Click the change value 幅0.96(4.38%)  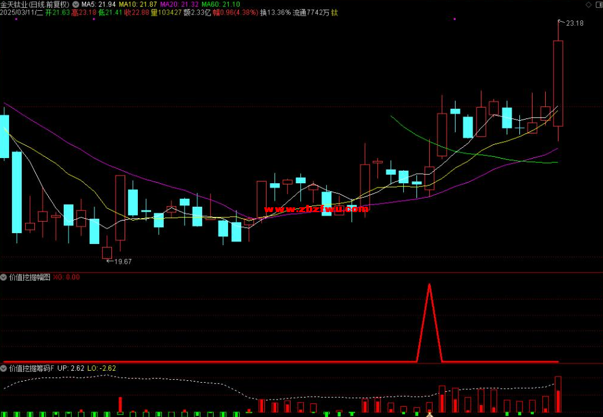236,13
